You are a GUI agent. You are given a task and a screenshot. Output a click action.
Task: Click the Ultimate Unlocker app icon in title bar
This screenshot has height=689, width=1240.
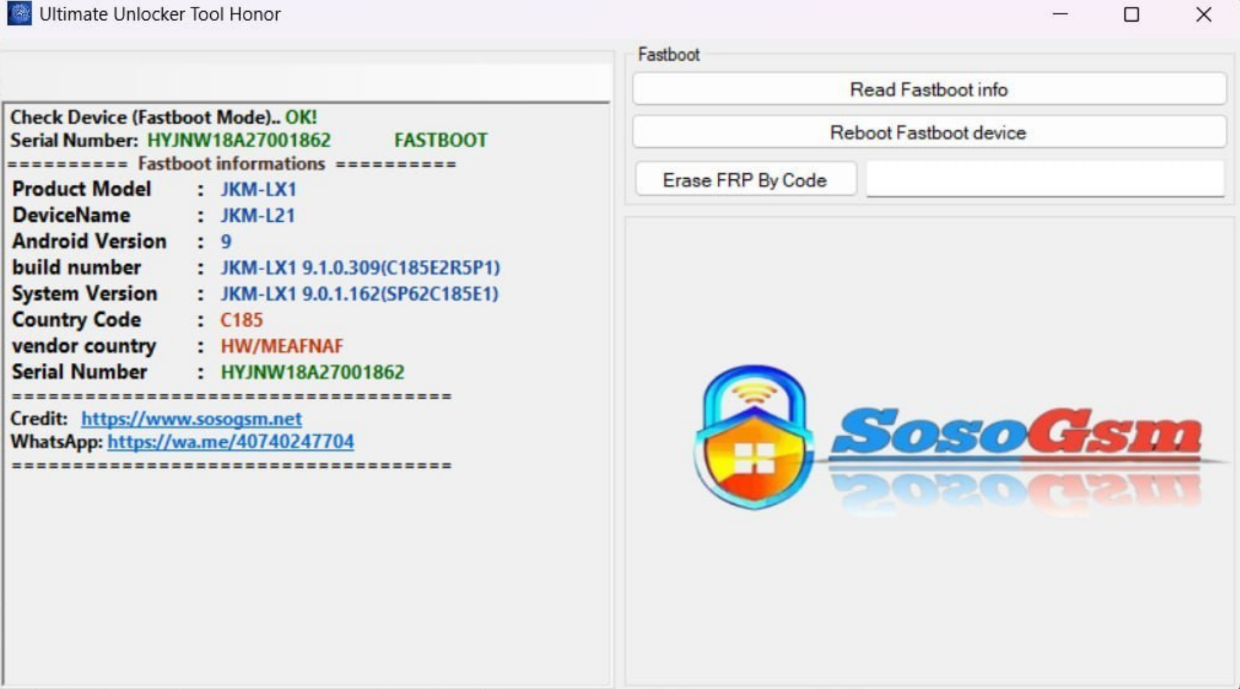click(19, 14)
